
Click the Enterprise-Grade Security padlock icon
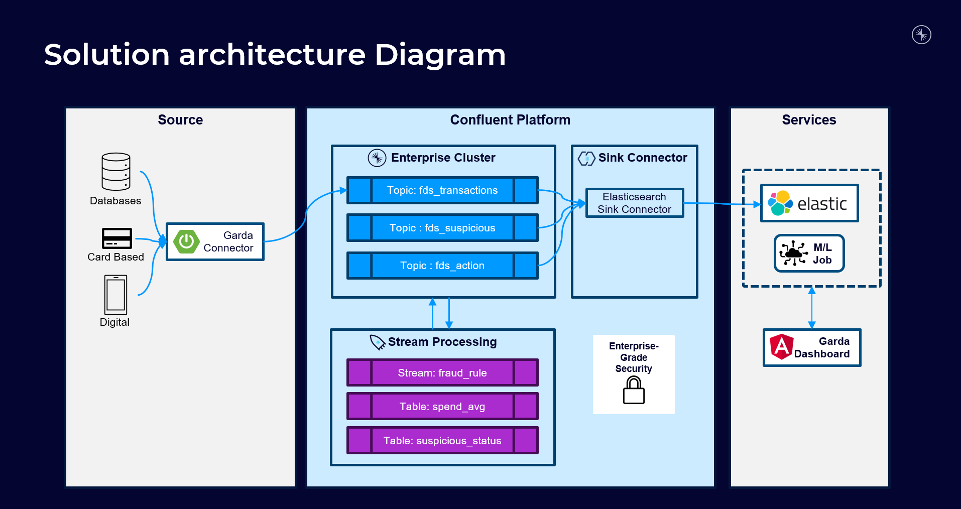(x=634, y=390)
